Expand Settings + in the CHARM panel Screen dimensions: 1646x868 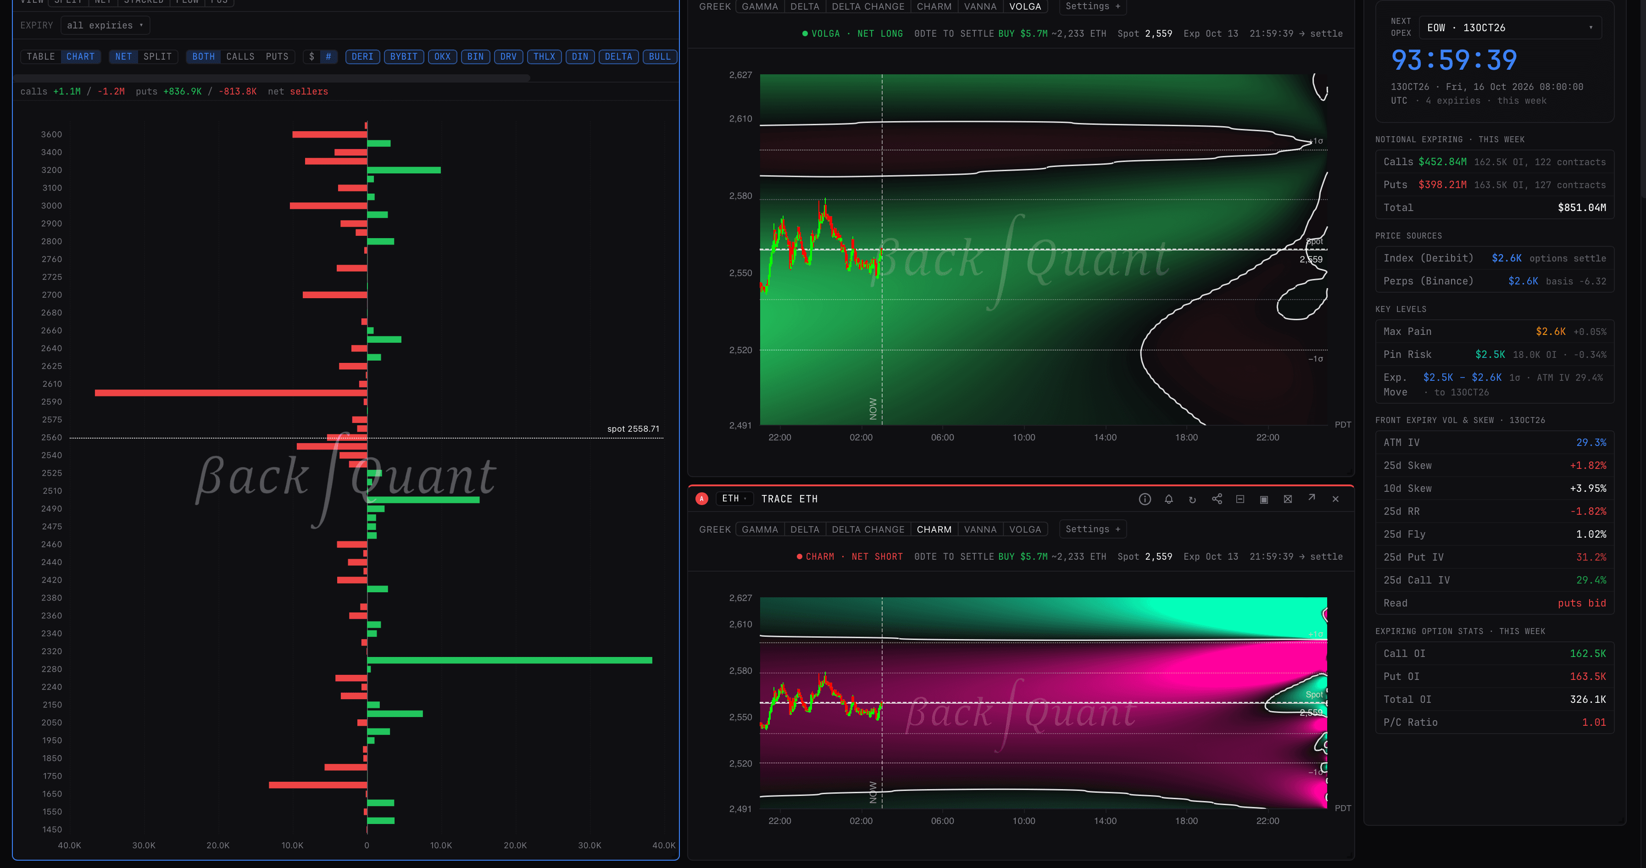click(1093, 529)
